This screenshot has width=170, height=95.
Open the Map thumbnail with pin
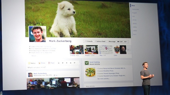coord(106,50)
